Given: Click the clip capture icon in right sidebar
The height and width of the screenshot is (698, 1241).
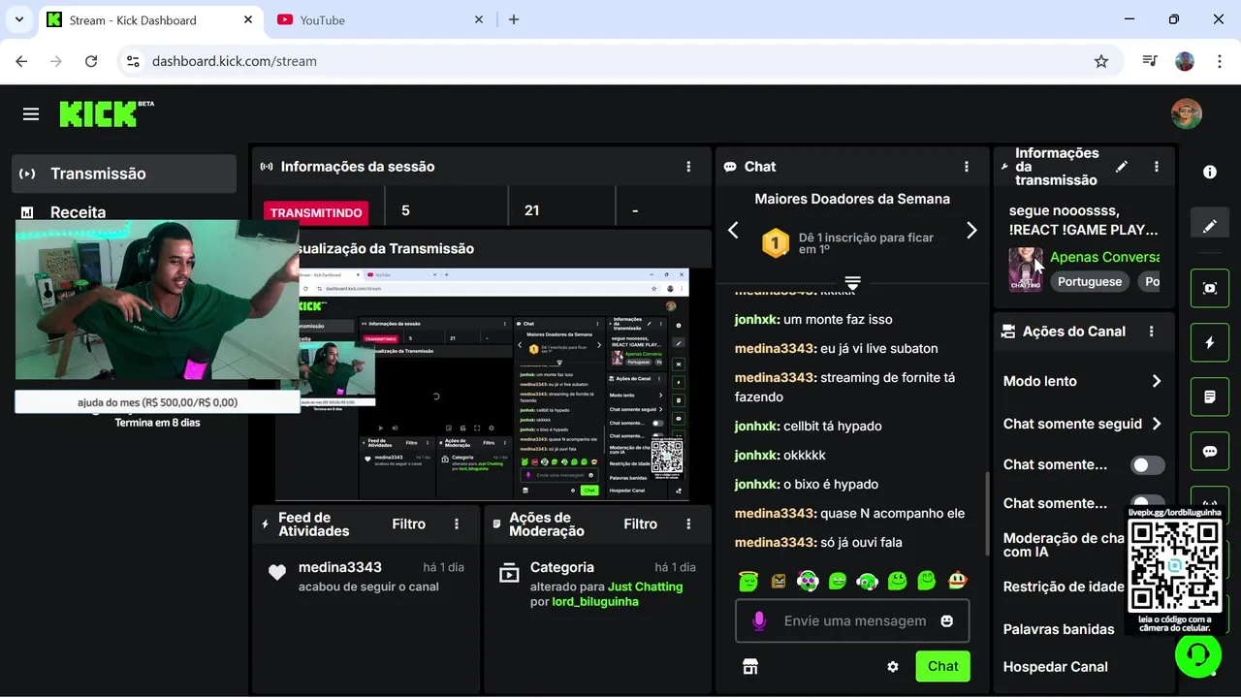Looking at the screenshot, I should [x=1210, y=288].
